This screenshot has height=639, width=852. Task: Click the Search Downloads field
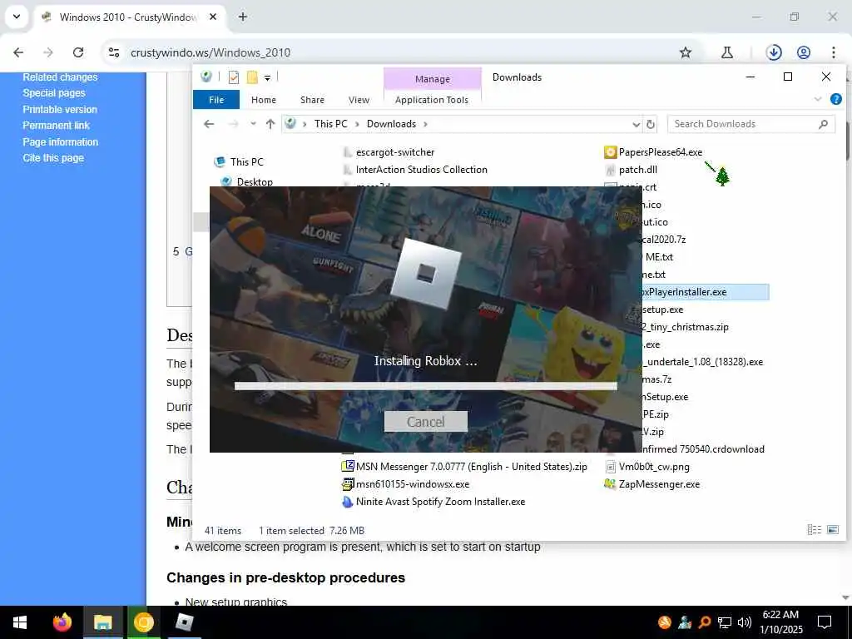pyautogui.click(x=751, y=124)
